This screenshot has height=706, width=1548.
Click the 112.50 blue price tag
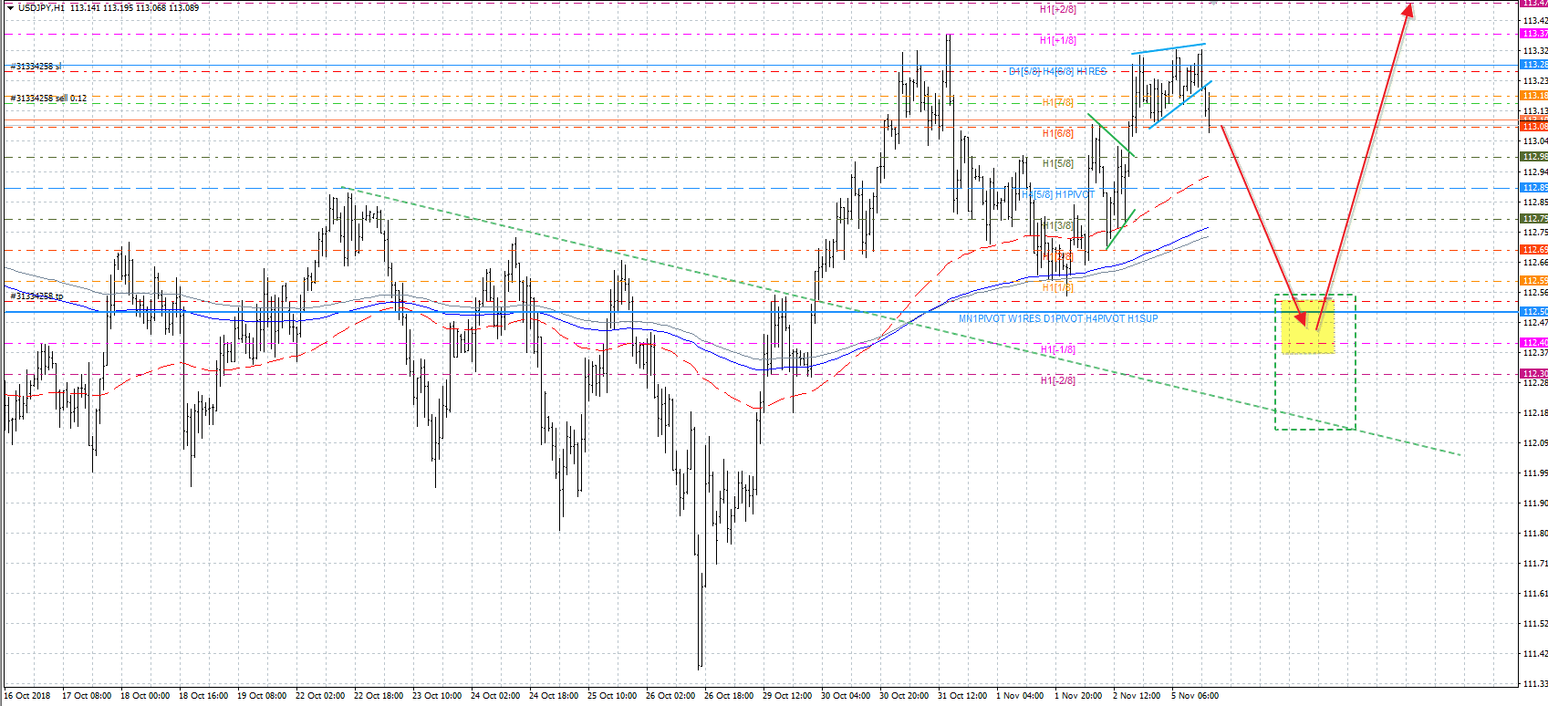tap(1533, 312)
